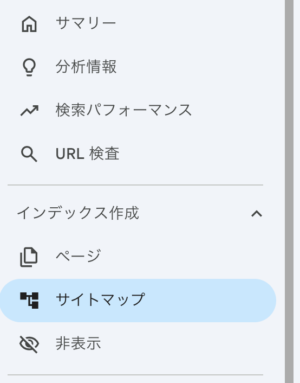Go to 検索パフォーマンス report
The height and width of the screenshot is (383, 300).
[124, 110]
